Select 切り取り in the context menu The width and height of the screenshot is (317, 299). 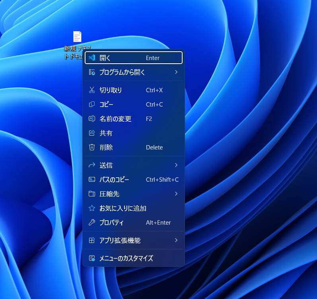pos(134,90)
